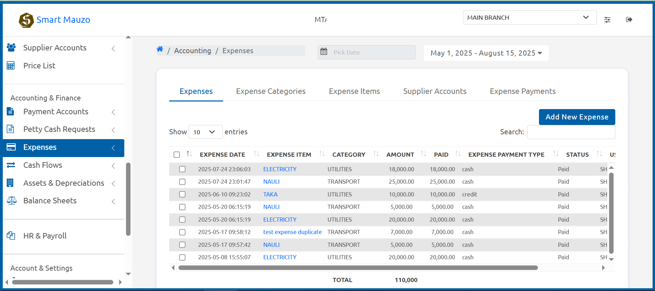Sort by Paid column arrows
The image size is (655, 291).
458,154
